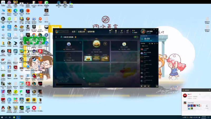Go back using the lobby back arrow
The width and height of the screenshot is (211, 119).
pyautogui.click(x=56, y=37)
